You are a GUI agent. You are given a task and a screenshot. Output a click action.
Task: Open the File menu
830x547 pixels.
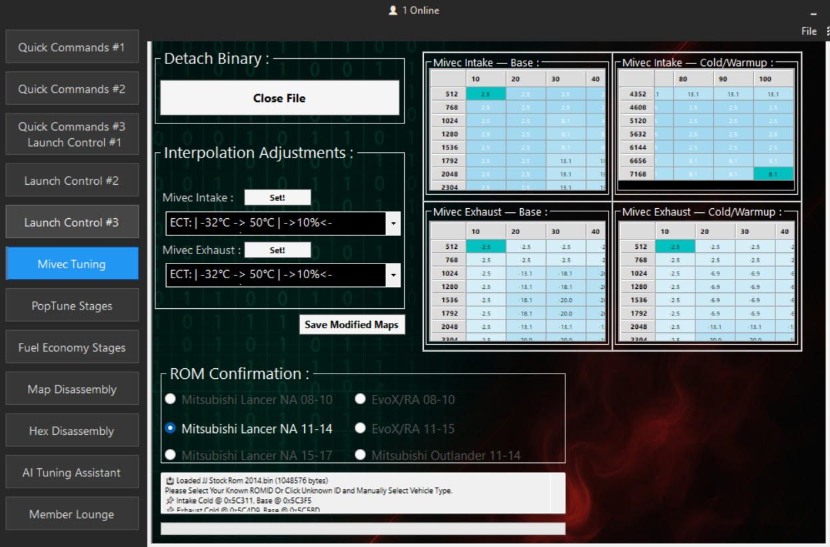[x=809, y=31]
